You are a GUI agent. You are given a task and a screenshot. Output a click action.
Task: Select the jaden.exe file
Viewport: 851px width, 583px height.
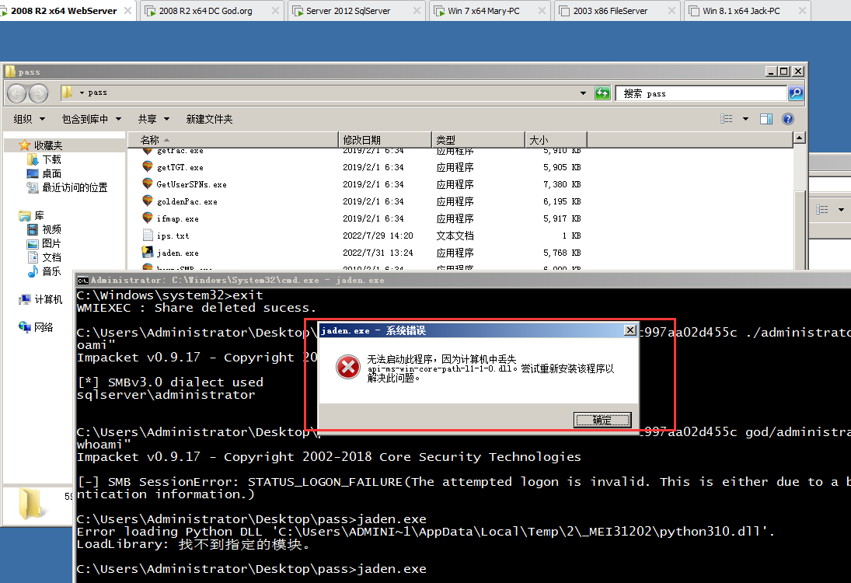177,253
